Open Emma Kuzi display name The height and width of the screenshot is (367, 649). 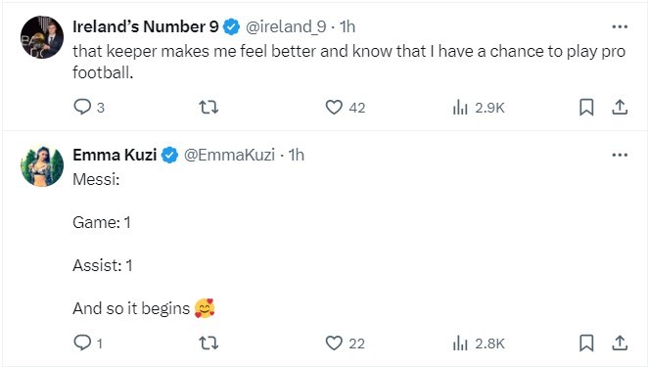coord(115,155)
